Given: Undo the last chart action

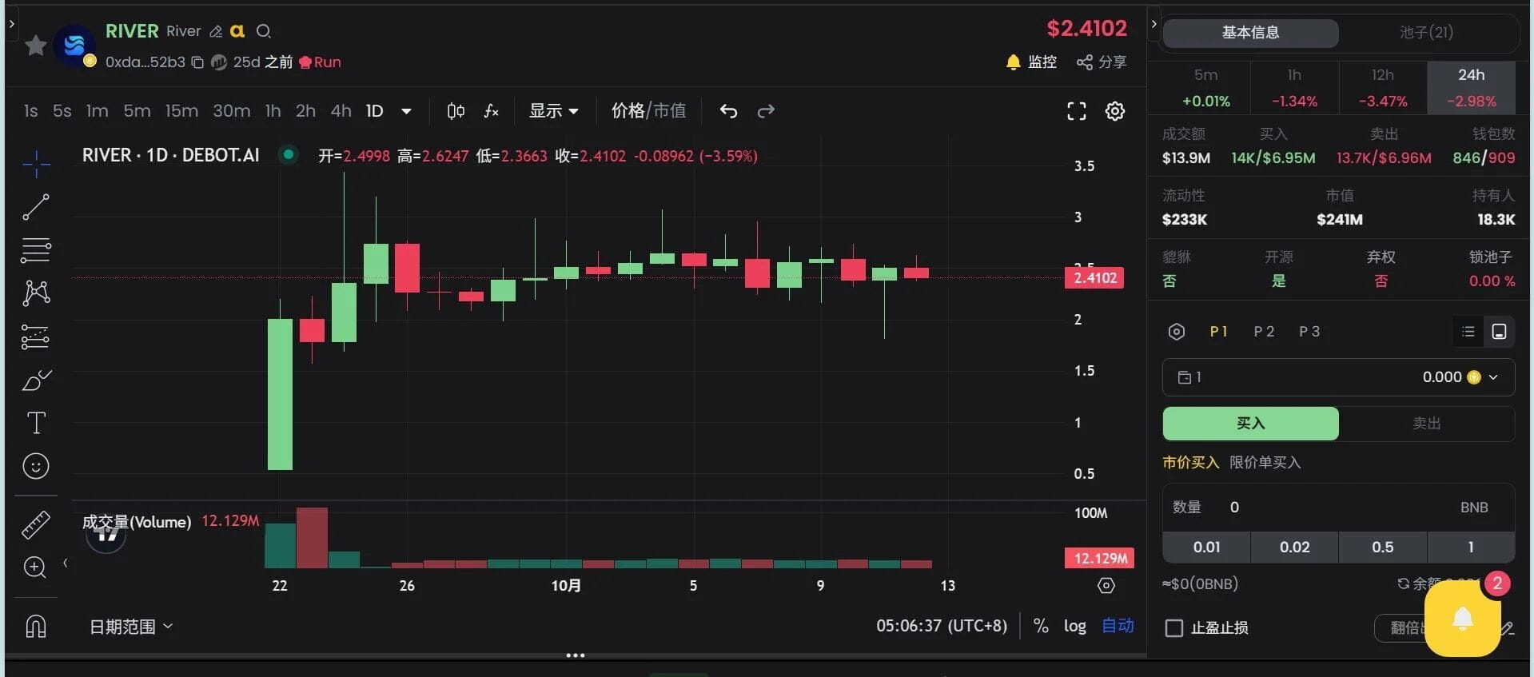Looking at the screenshot, I should [x=728, y=111].
